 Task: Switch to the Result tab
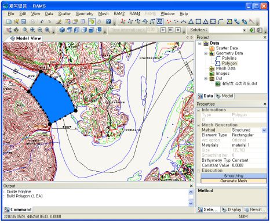coord(255,209)
